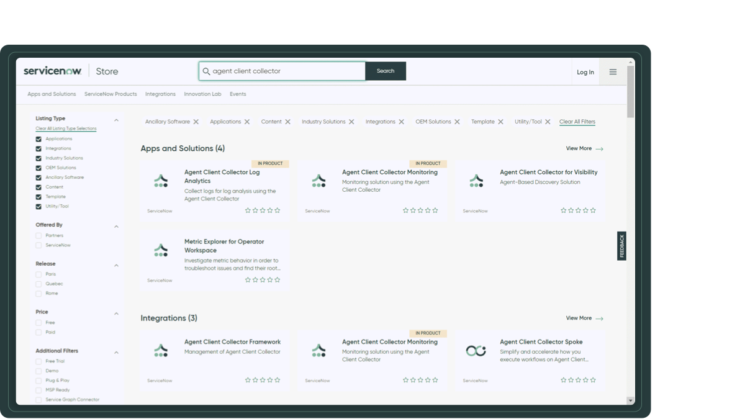Click the Agent Client Collector Spoke listing icon
Screen dimensions: 745x419
[x=476, y=351]
